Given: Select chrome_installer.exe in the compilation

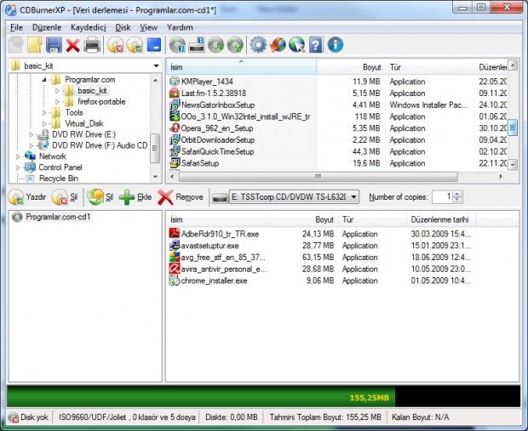Looking at the screenshot, I should [x=214, y=281].
